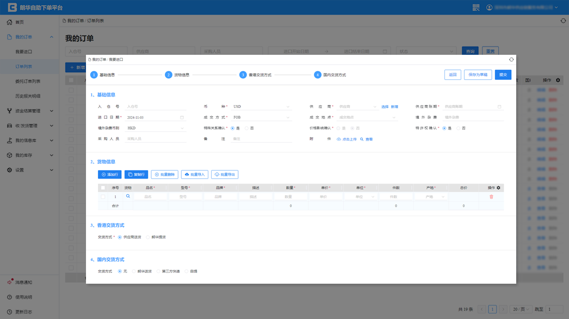Refresh the 我要进口 dialog via its reload icon
The image size is (569, 319).
click(511, 59)
